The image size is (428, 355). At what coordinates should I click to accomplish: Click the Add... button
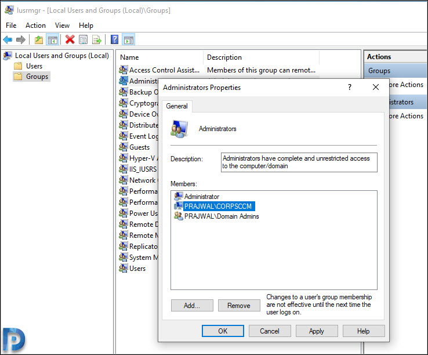192,306
